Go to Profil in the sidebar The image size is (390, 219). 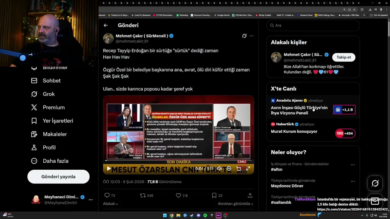[43, 148]
